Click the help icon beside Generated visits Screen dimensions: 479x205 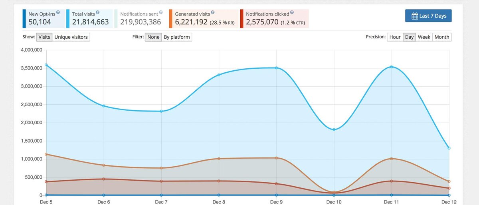click(x=212, y=13)
